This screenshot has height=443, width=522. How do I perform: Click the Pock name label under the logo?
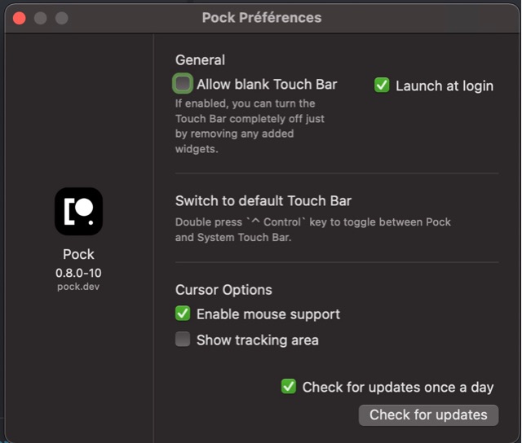78,255
